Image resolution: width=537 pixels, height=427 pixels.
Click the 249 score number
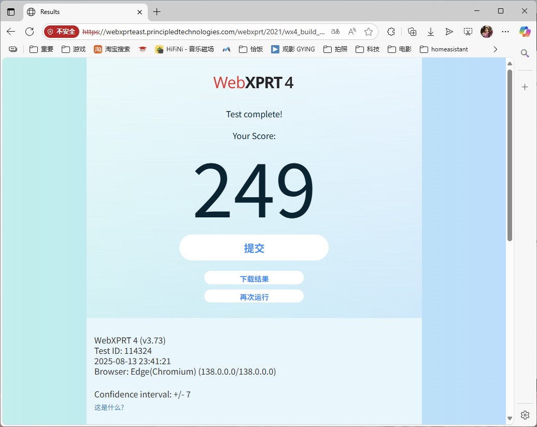click(x=254, y=190)
